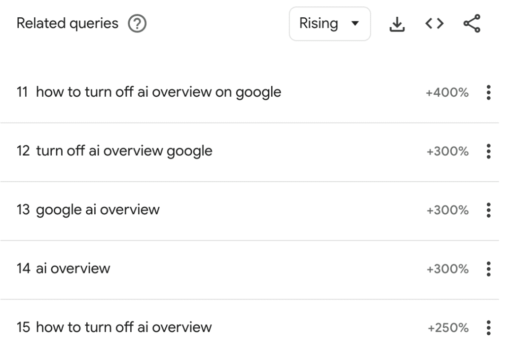This screenshot has width=505, height=353.
Task: Open more options for google ai overview
Action: pyautogui.click(x=489, y=210)
